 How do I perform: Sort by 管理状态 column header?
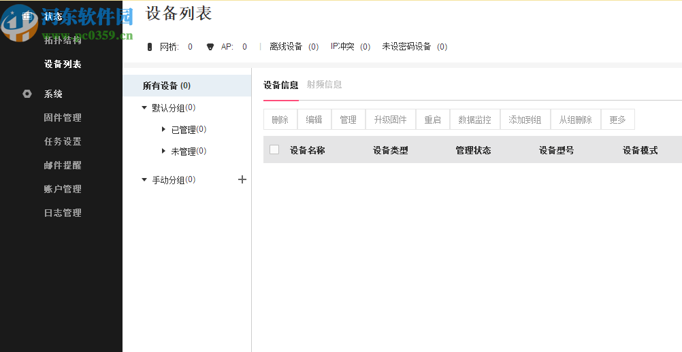[x=473, y=150]
